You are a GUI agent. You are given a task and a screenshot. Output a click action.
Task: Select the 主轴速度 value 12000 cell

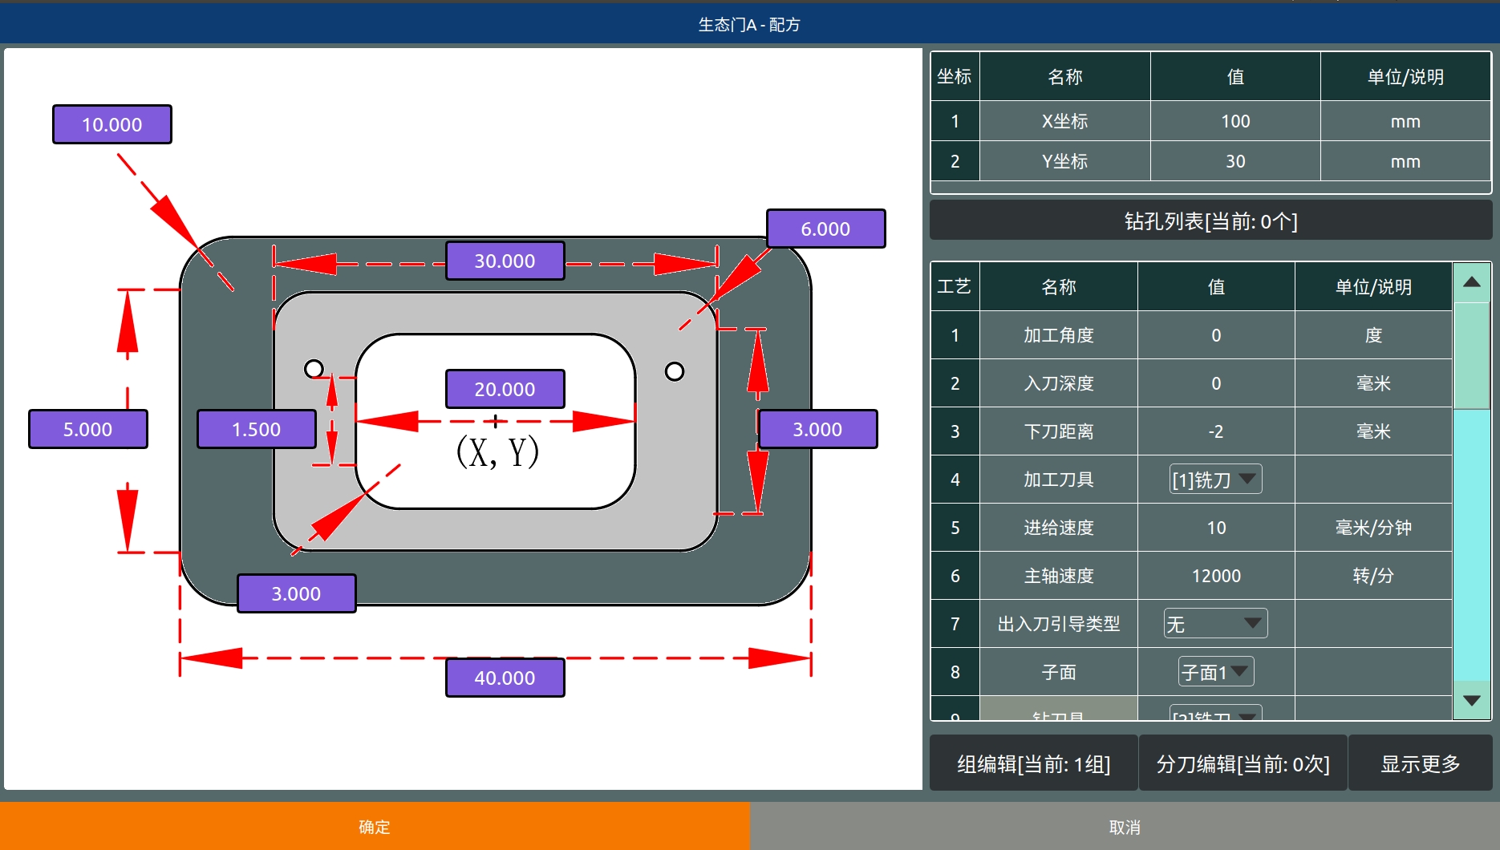tap(1215, 576)
